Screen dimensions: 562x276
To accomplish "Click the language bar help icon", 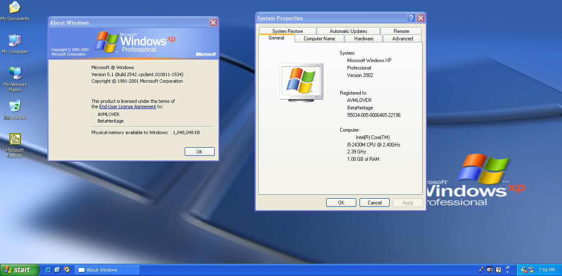I will [x=498, y=270].
